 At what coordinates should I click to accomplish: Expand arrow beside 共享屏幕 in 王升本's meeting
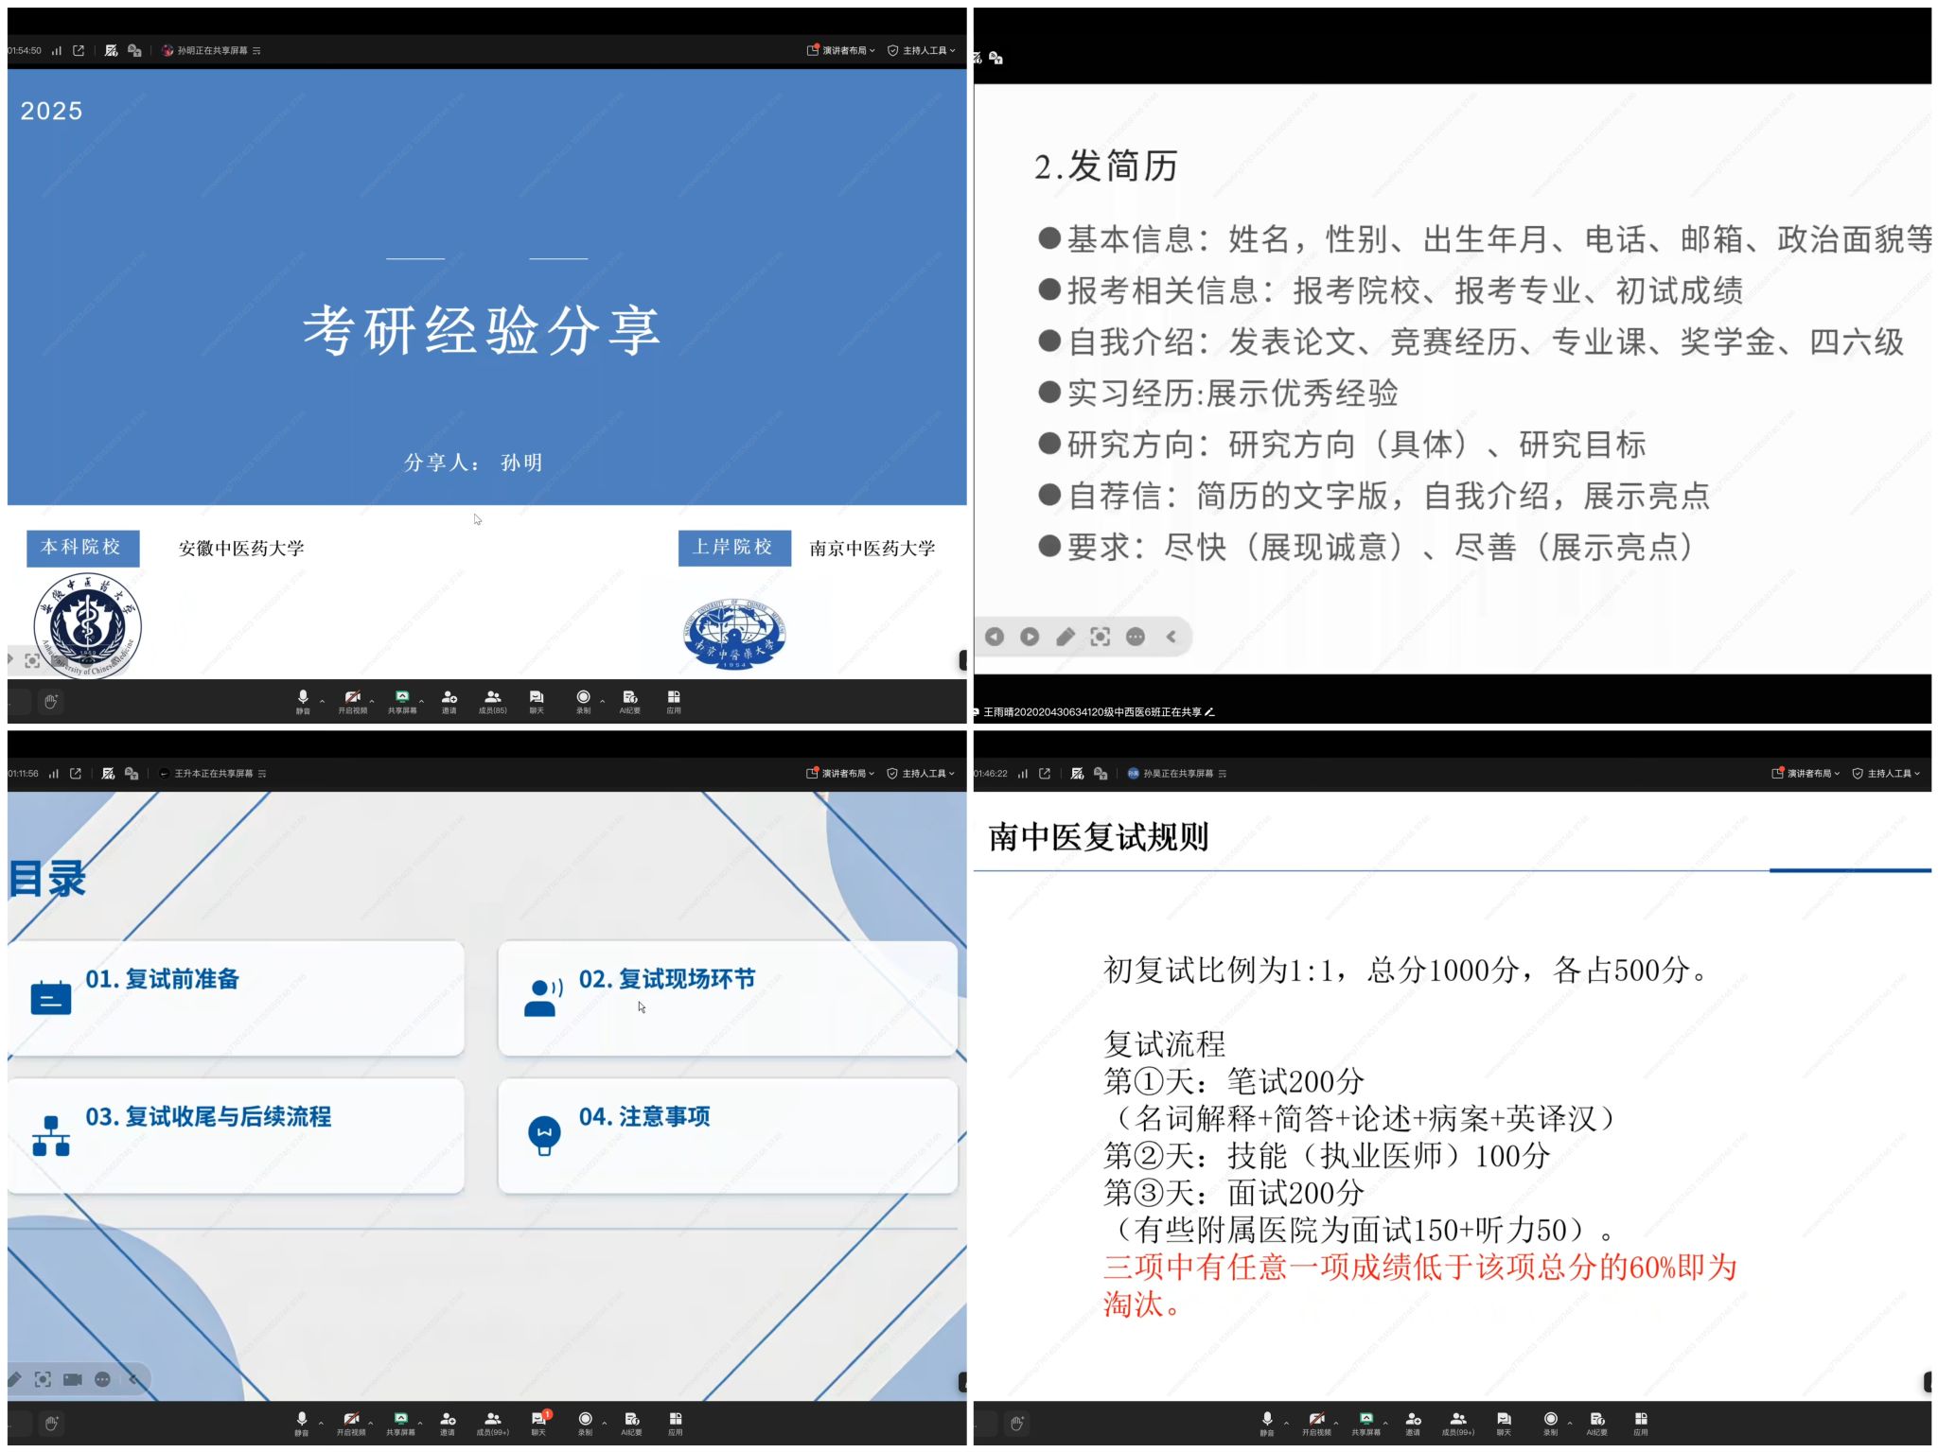(x=420, y=1423)
